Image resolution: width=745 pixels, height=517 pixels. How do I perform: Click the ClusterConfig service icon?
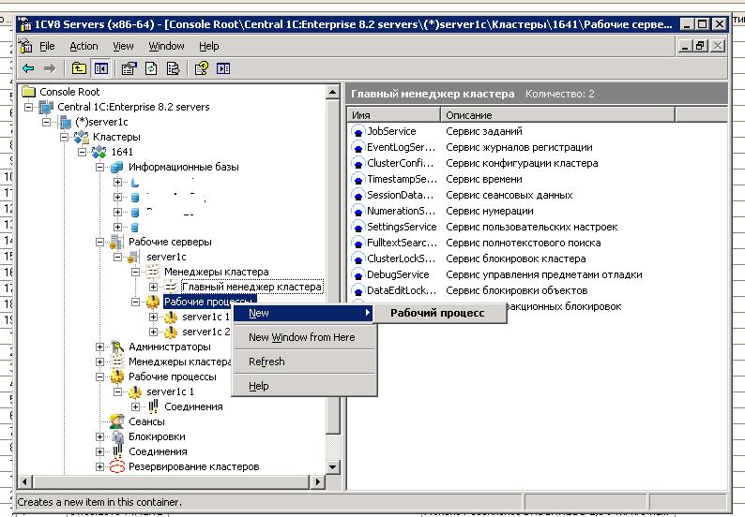(357, 163)
